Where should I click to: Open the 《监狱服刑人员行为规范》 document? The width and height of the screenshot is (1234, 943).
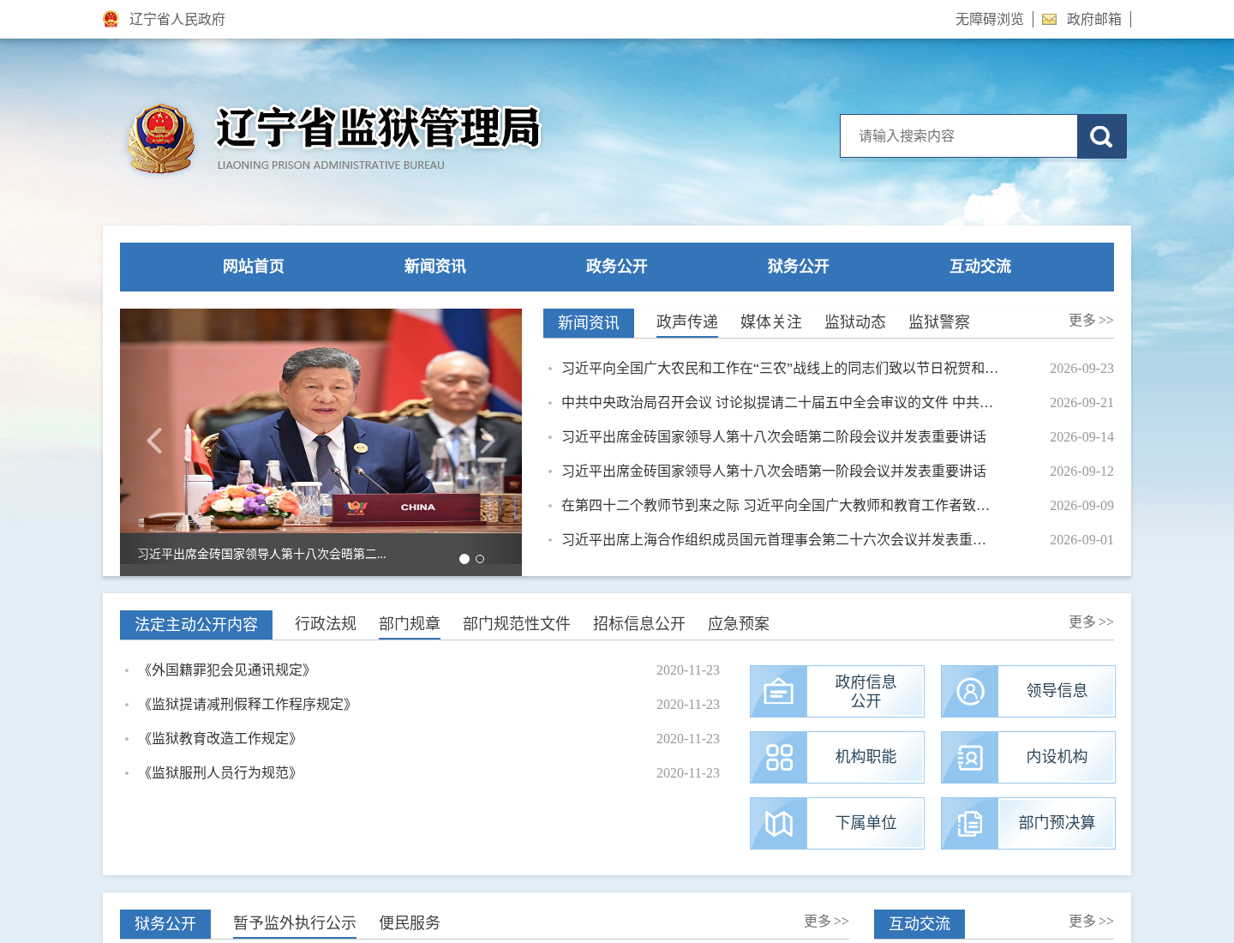coord(220,772)
